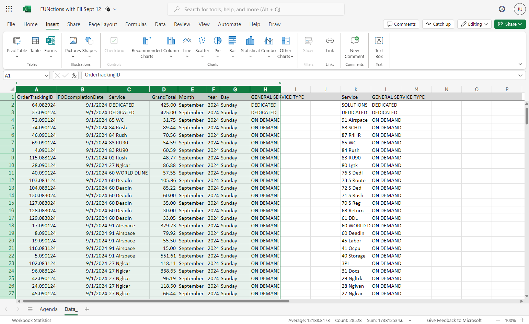Add a new sheet with plus button
The image size is (529, 324).
click(87, 309)
